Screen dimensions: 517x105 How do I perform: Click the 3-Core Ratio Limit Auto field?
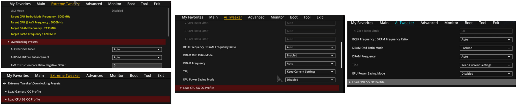pyautogui.click(x=310, y=31)
